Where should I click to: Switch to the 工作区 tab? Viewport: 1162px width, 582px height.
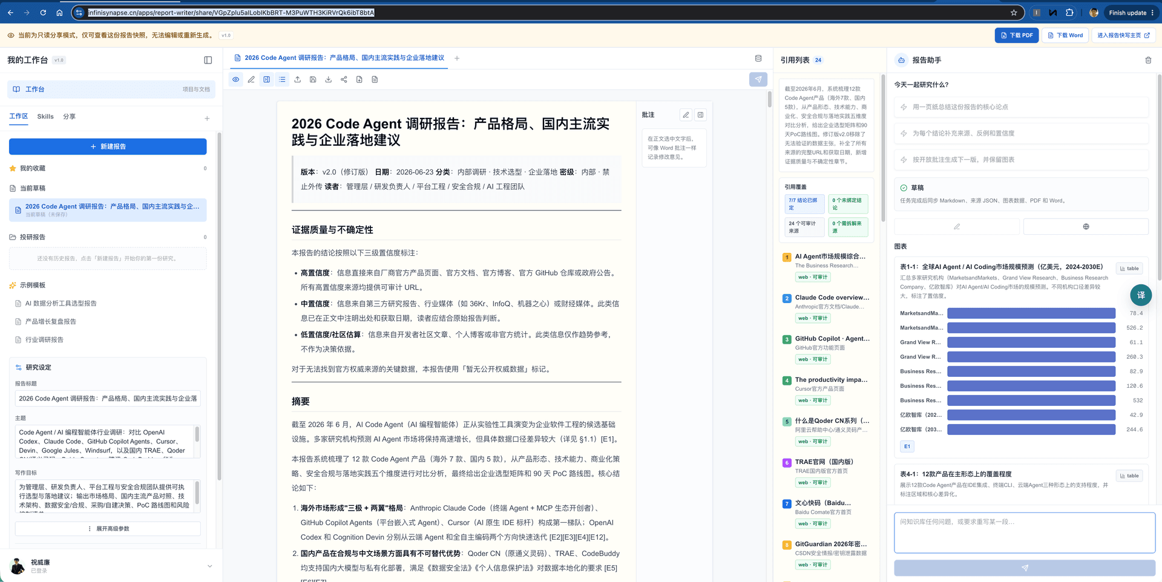coord(19,116)
